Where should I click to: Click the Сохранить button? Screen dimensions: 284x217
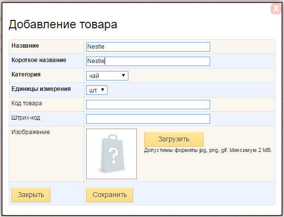click(110, 195)
